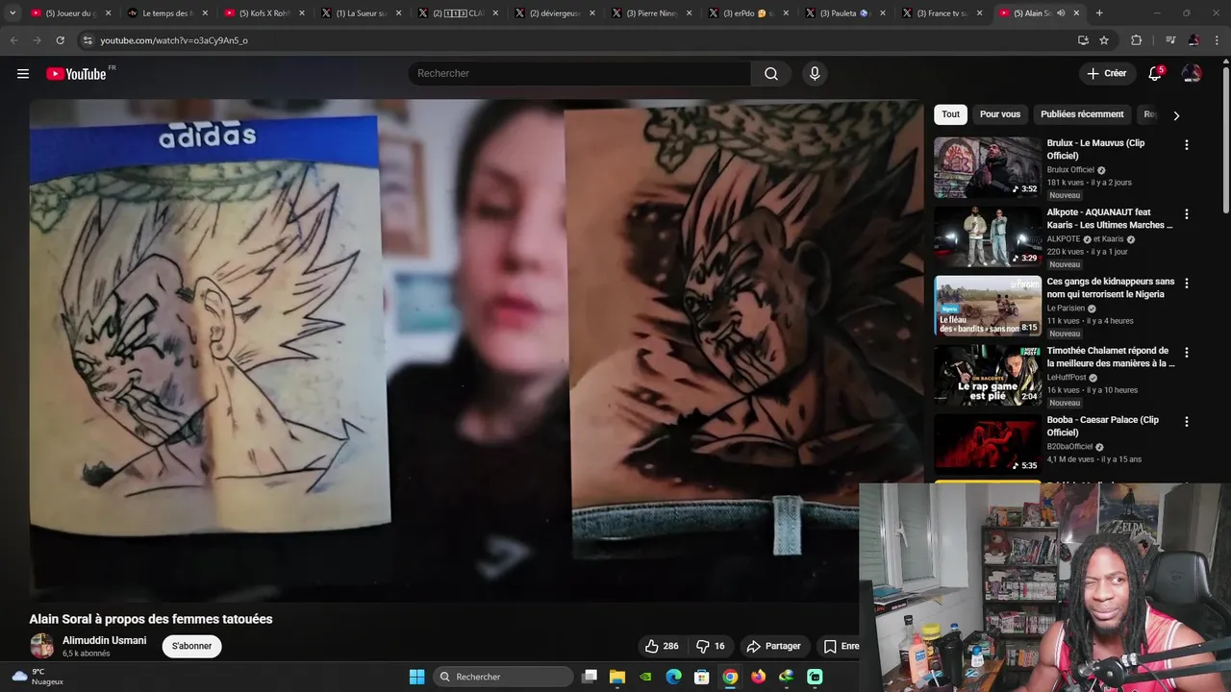Open the notifications bell
The height and width of the screenshot is (692, 1231).
click(1155, 74)
